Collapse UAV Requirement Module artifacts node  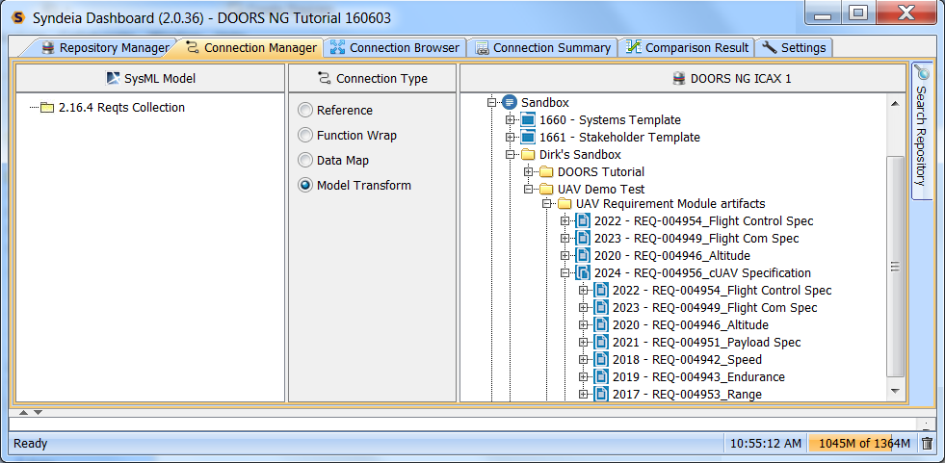pyautogui.click(x=547, y=203)
